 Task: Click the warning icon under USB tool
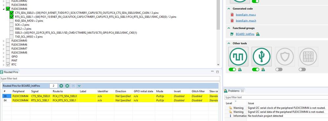coord(263,70)
